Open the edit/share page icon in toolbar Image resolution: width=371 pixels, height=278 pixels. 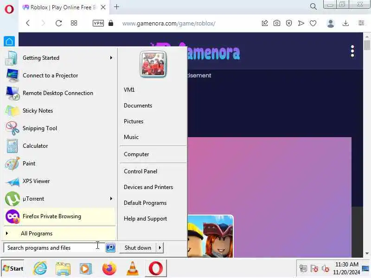pos(265,23)
